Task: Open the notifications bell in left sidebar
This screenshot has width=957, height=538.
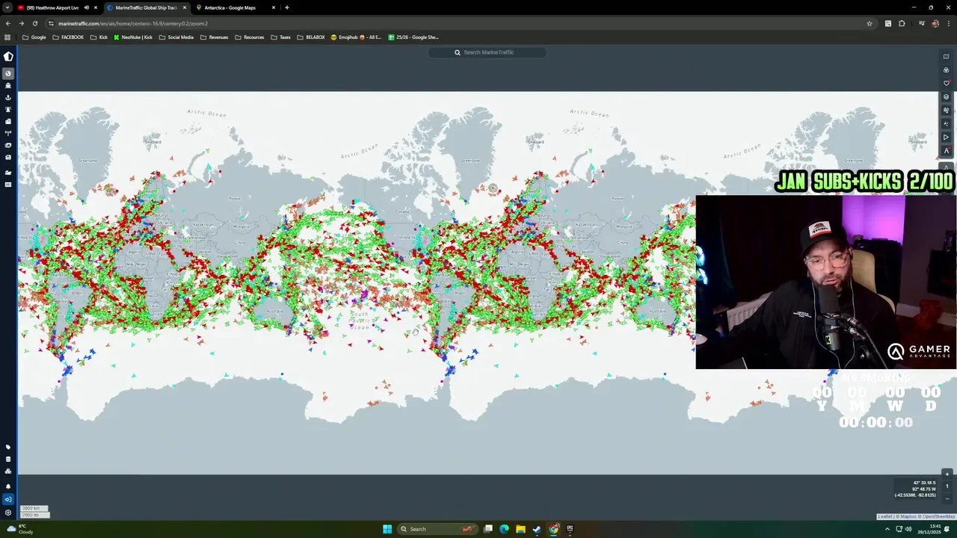Action: [x=8, y=486]
